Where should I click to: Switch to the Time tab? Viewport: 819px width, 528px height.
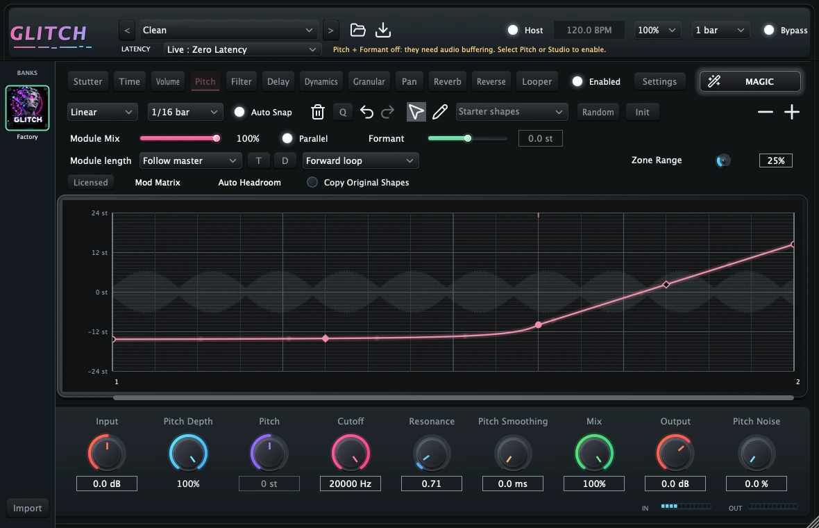(129, 81)
